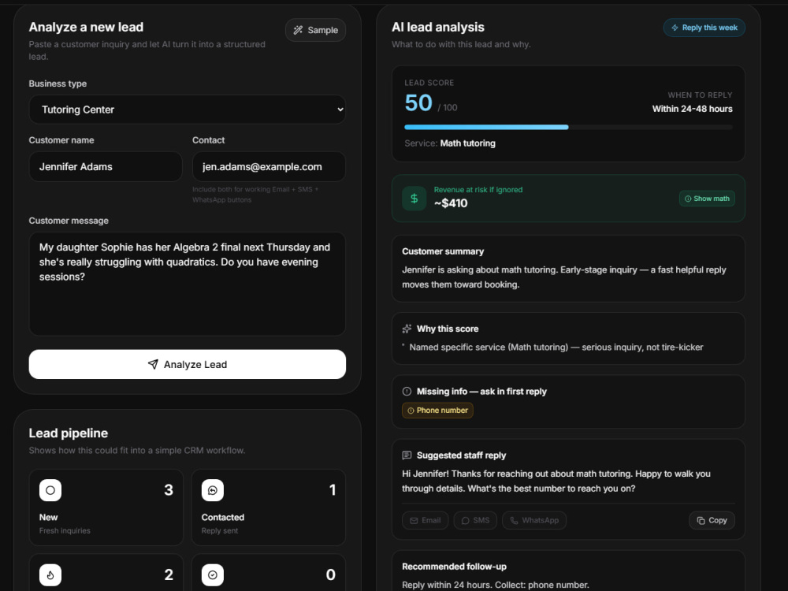Click the 'Reply sent' label
The width and height of the screenshot is (788, 591).
[220, 530]
